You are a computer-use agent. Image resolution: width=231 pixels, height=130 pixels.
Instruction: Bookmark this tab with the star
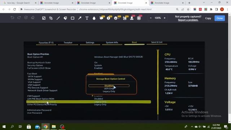click(188, 9)
